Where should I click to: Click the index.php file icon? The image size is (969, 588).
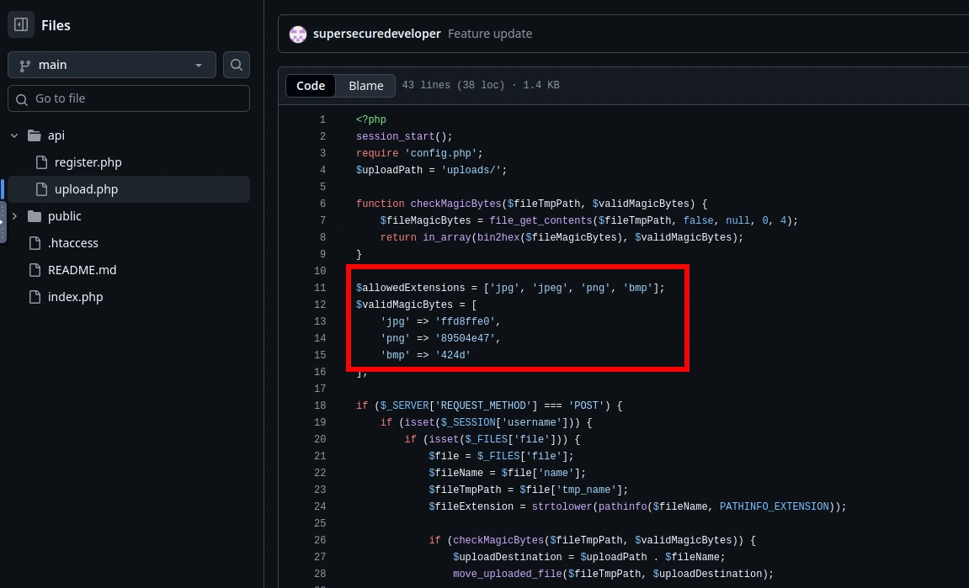35,297
